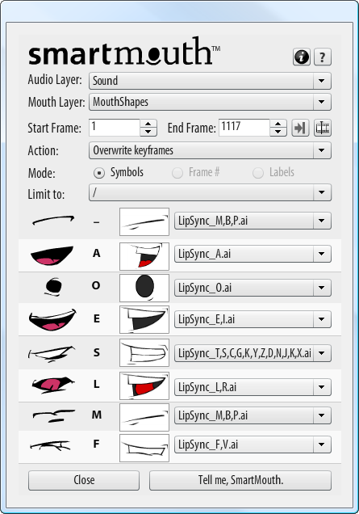Click the reference F mouth shape icon
The width and height of the screenshot is (359, 514).
point(50,445)
